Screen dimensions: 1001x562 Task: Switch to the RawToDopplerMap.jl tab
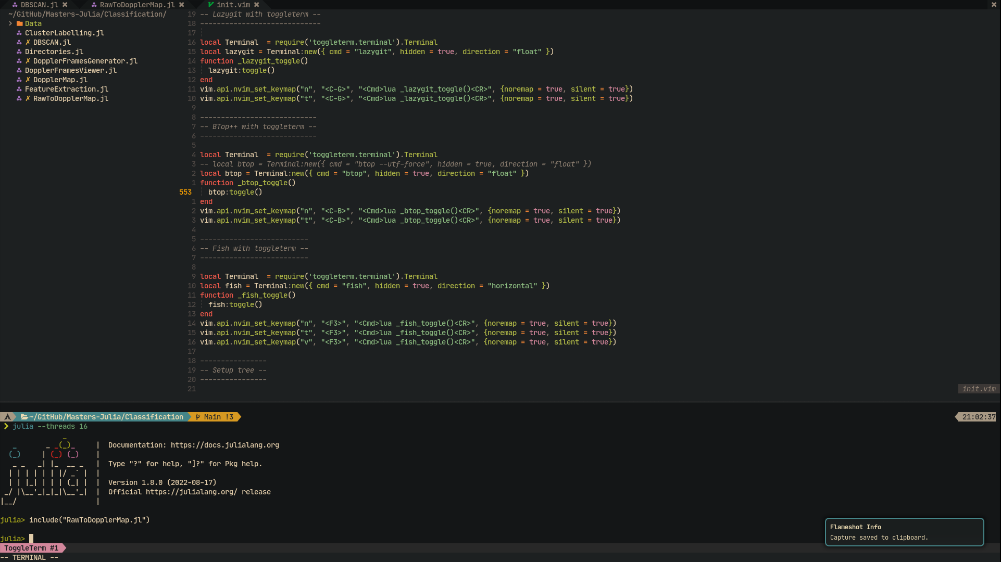pos(137,5)
